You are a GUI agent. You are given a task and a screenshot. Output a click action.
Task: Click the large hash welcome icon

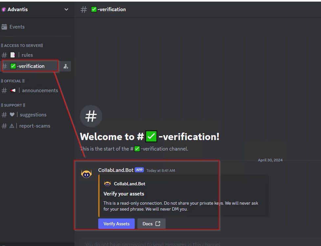click(91, 116)
